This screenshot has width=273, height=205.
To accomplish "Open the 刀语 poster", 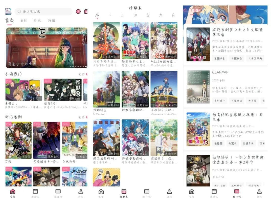I will (x=18, y=140).
